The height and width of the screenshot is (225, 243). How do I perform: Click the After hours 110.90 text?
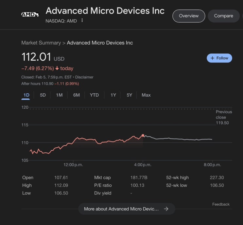pyautogui.click(x=37, y=84)
